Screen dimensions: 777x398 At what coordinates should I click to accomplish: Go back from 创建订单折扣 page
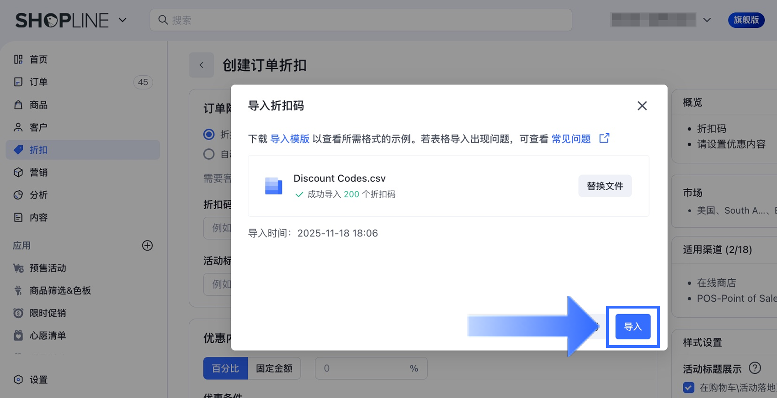(202, 65)
